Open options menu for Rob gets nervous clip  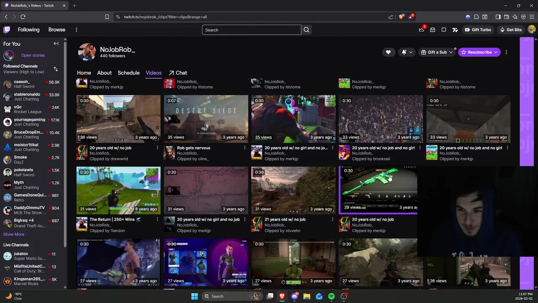pyautogui.click(x=245, y=148)
